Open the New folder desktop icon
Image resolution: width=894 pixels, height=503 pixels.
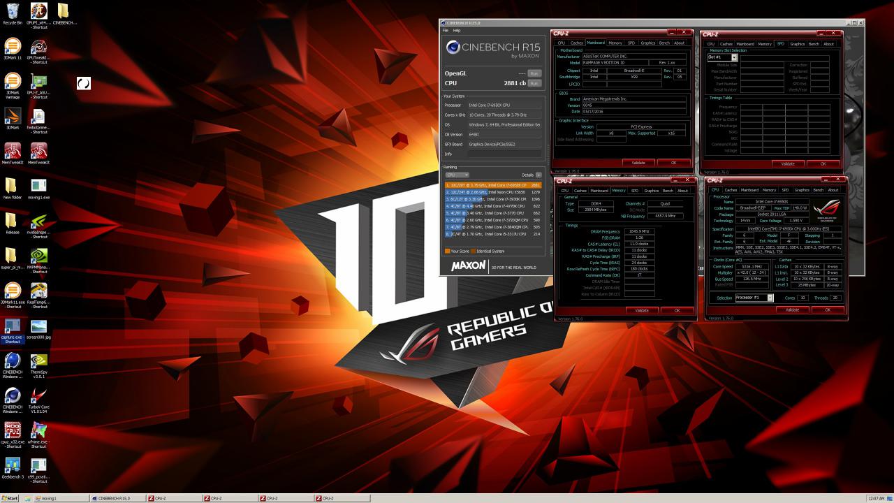[12, 189]
